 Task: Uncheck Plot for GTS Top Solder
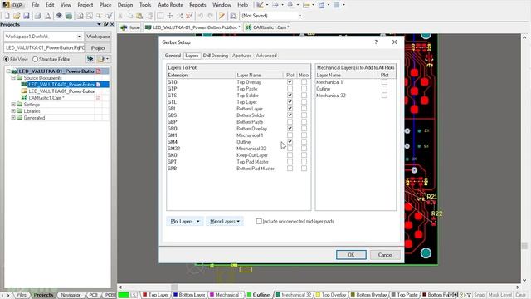290,96
